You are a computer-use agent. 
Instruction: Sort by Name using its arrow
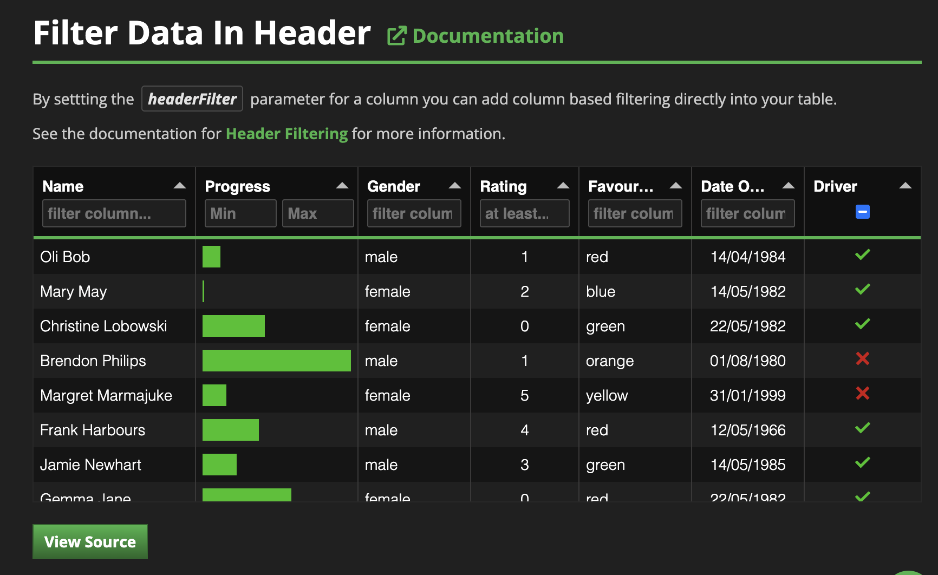click(179, 186)
